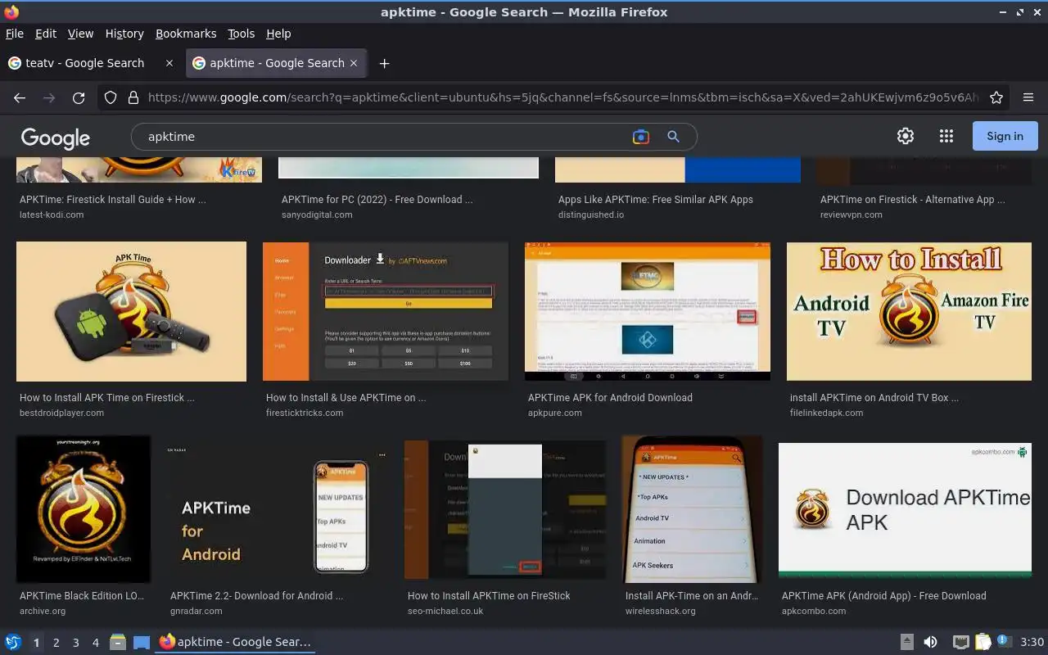Click the clock showing 3:30
Screen dimensions: 1048x655
(1032, 642)
